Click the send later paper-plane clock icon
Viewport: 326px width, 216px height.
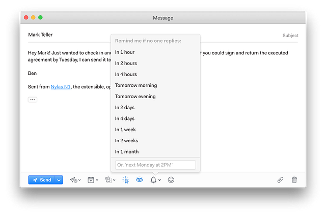[73, 180]
